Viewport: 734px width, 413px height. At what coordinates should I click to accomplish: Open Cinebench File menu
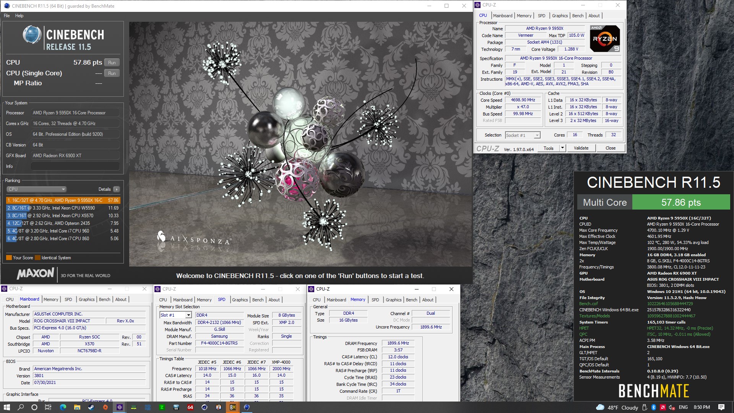pyautogui.click(x=7, y=16)
